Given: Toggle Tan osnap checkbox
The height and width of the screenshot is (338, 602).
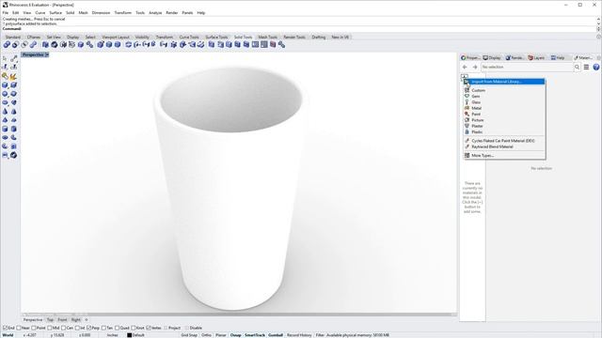Looking at the screenshot, I should coord(103,328).
